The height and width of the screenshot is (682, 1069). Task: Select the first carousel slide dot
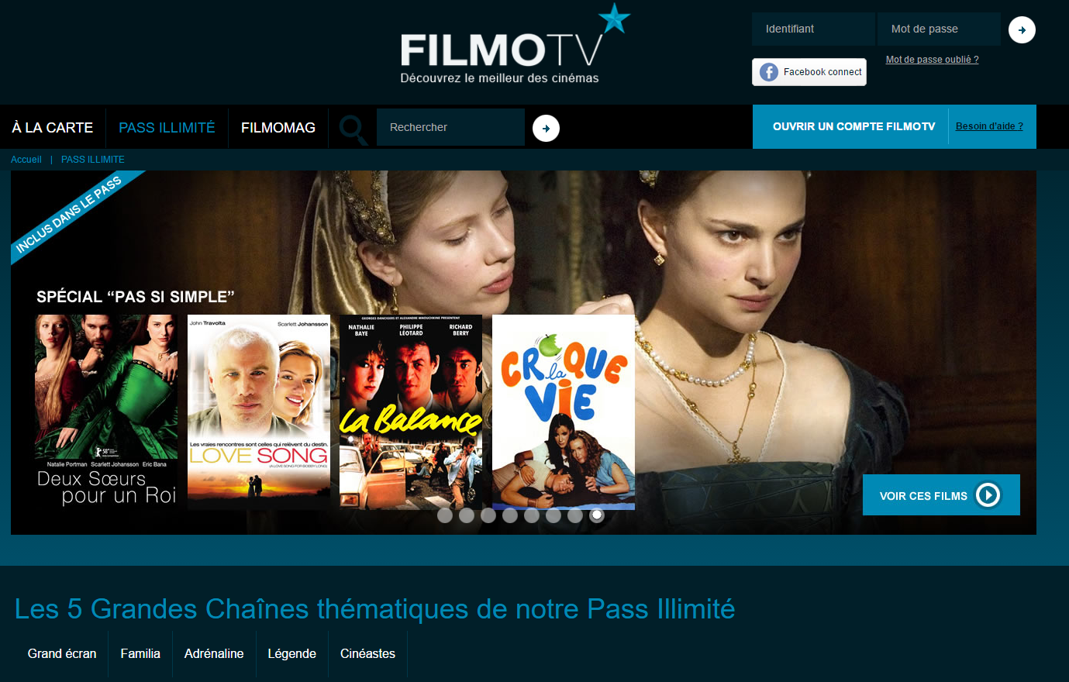pos(445,515)
